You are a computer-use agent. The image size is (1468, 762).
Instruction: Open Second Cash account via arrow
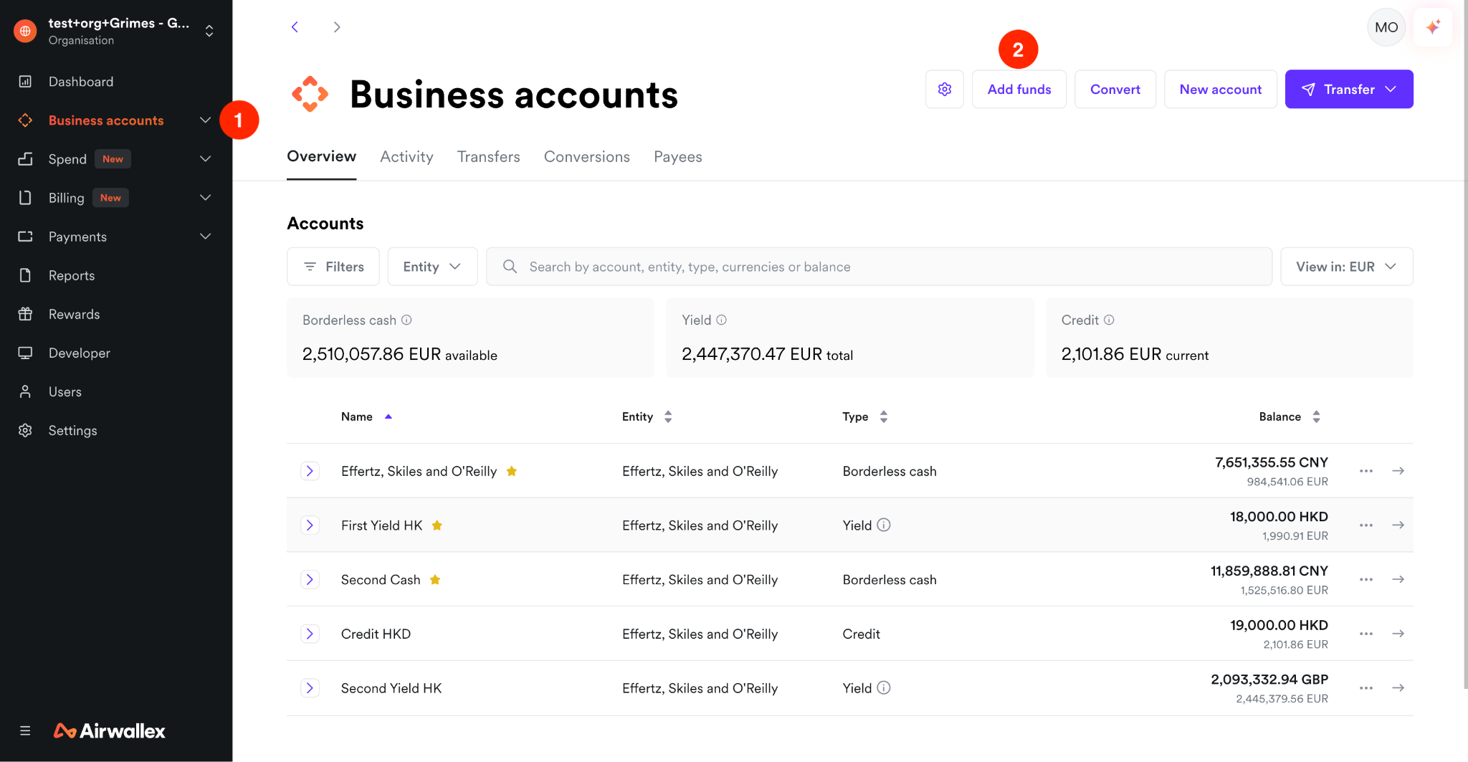tap(1398, 579)
